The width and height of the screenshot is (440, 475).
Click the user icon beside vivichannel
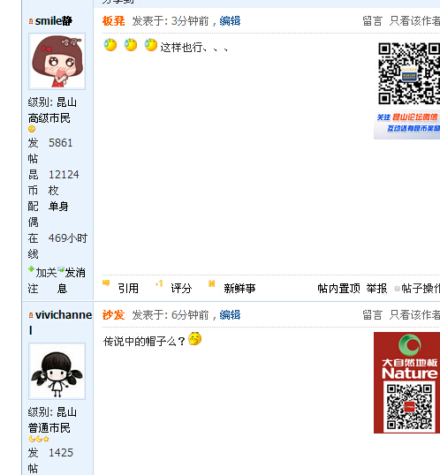(x=31, y=315)
